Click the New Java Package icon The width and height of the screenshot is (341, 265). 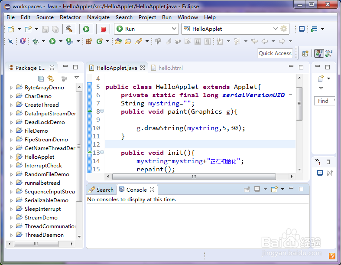coord(89,41)
